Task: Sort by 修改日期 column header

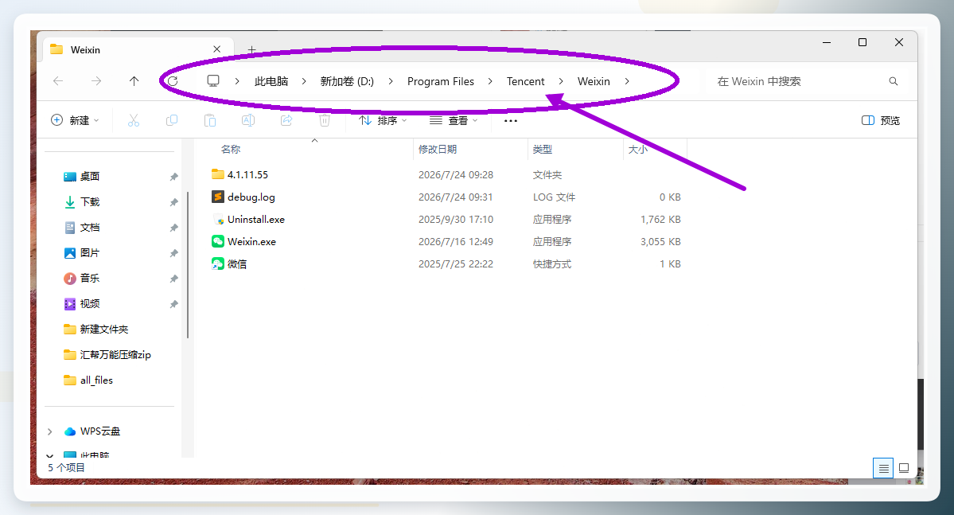Action: (437, 149)
